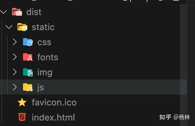Expand the css folder chevron
Image resolution: width=195 pixels, height=126 pixels.
pyautogui.click(x=15, y=42)
